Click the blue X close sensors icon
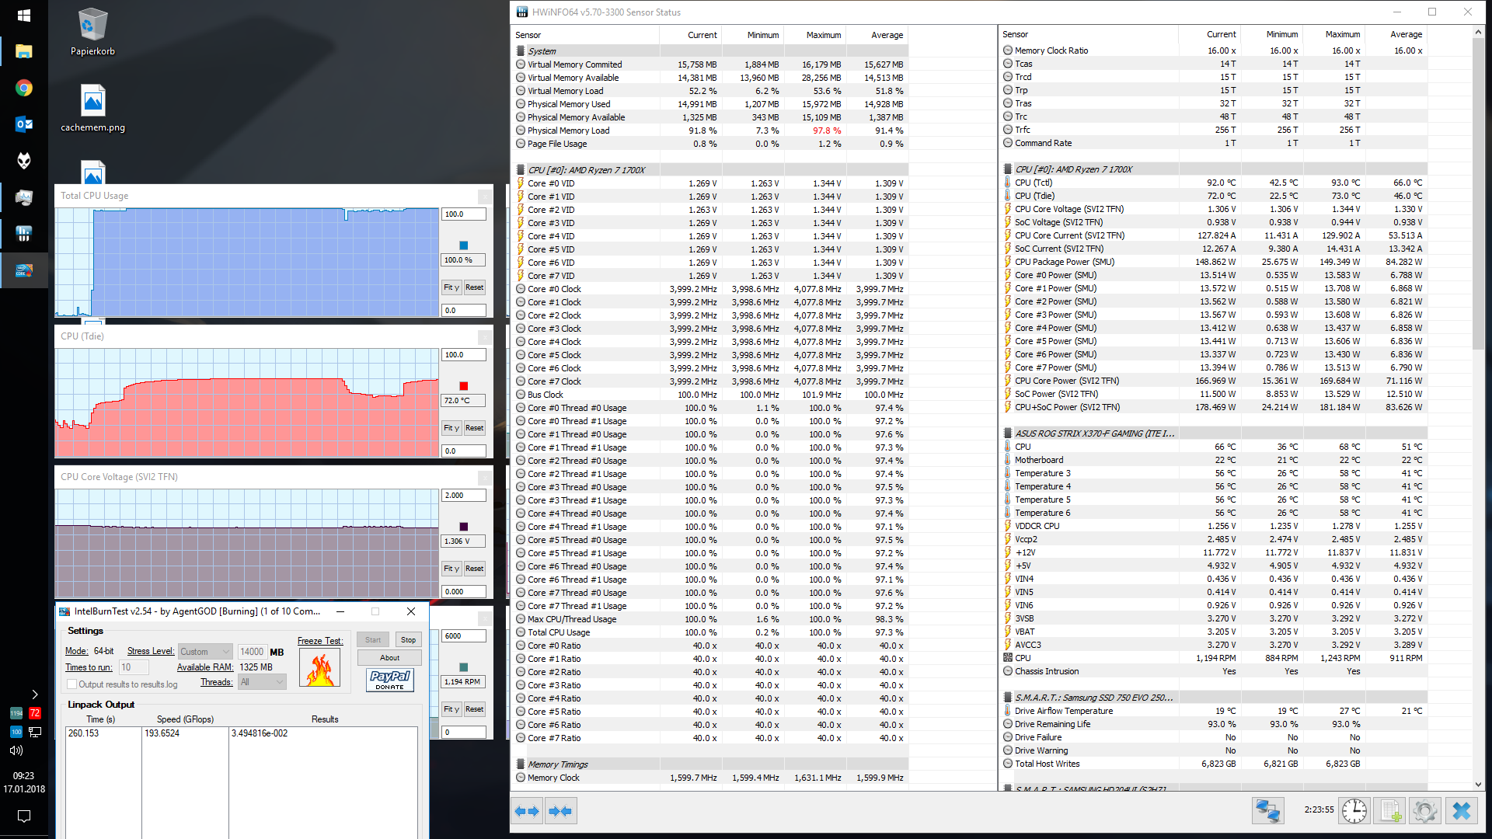 (1461, 811)
